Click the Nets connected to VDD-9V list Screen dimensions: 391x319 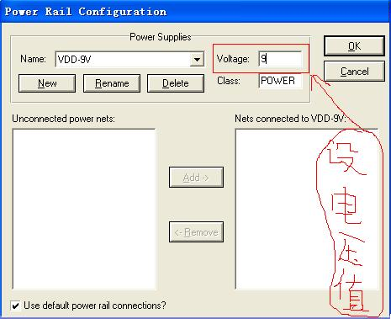(307, 209)
